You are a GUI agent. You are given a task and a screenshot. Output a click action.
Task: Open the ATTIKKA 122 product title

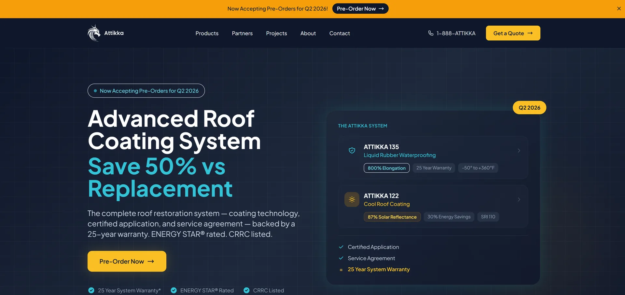point(381,196)
